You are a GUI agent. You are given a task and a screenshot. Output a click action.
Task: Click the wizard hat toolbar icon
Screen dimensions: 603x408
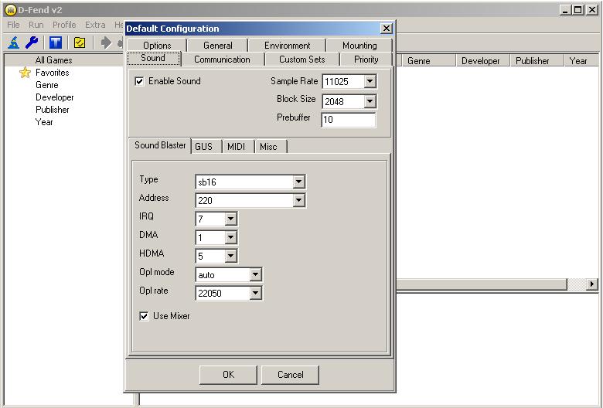[13, 42]
